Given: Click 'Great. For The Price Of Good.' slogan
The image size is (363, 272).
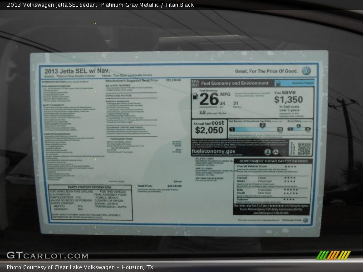Looking at the screenshot, I should coord(266,71).
